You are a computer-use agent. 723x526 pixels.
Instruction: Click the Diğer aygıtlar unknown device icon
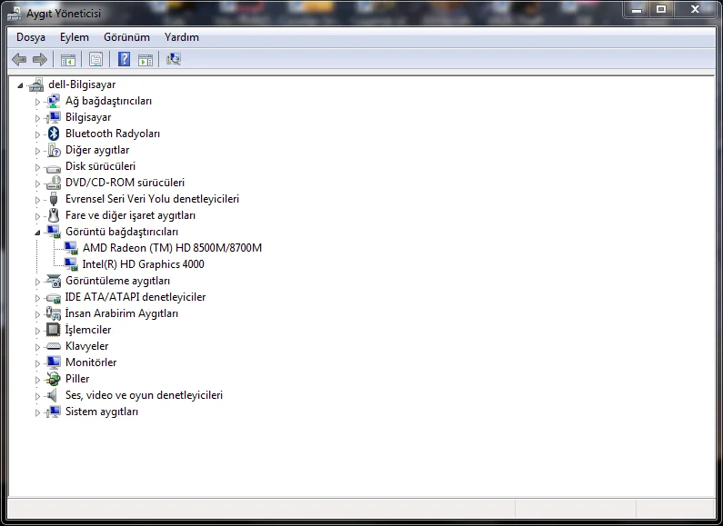(x=54, y=150)
